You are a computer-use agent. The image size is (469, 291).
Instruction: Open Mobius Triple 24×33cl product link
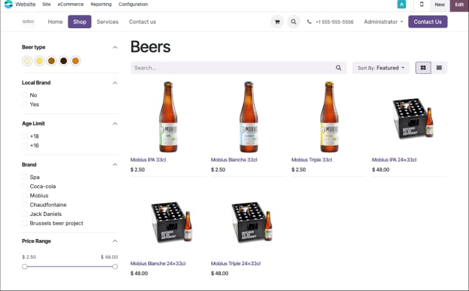pyautogui.click(x=236, y=263)
